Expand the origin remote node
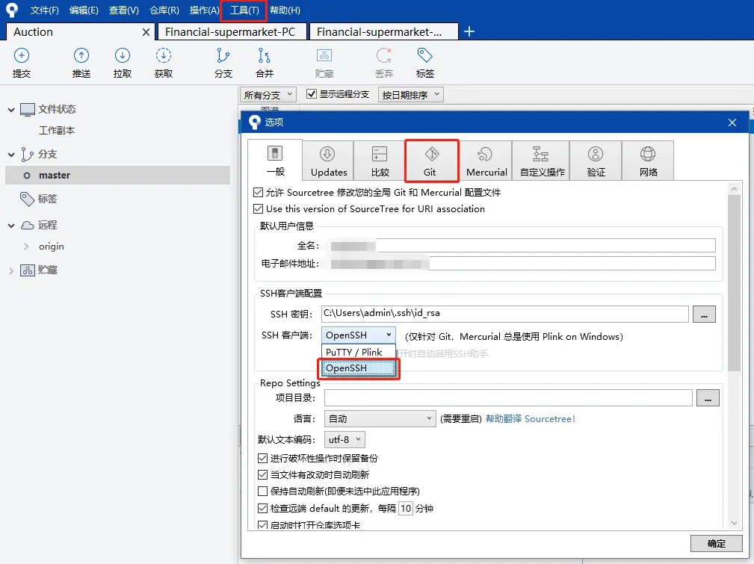This screenshot has height=564, width=754. coord(26,247)
